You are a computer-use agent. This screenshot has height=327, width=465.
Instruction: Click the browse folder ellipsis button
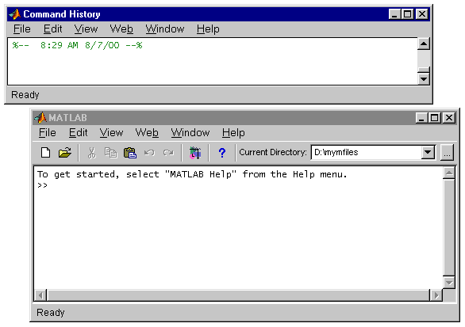[x=447, y=152]
